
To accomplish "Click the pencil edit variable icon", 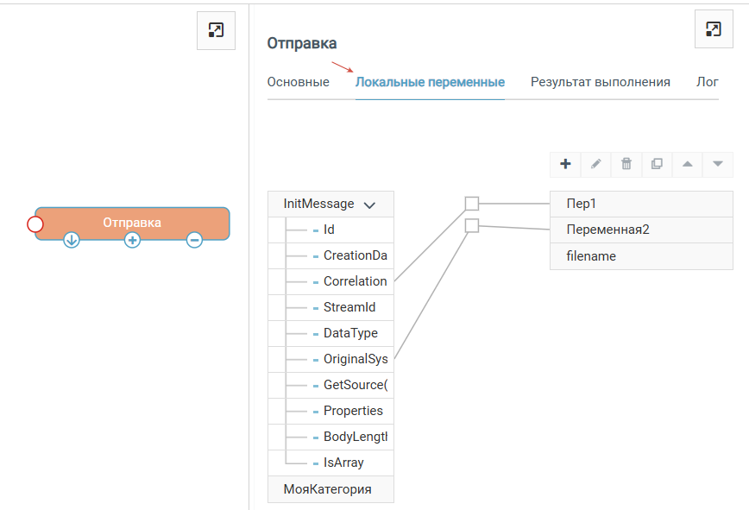I will coord(596,164).
